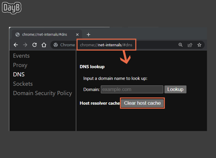Screen dimensions: 216x158
Task: Click the Lookup button
Action: 175,89
